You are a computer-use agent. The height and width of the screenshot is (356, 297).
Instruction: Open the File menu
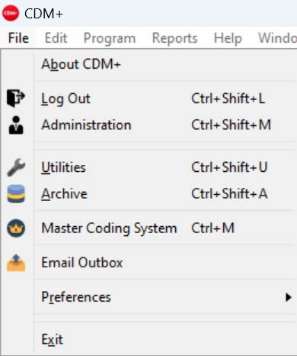pyautogui.click(x=18, y=38)
